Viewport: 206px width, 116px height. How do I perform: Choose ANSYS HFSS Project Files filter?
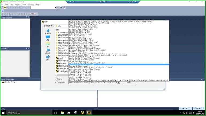tap(83, 24)
